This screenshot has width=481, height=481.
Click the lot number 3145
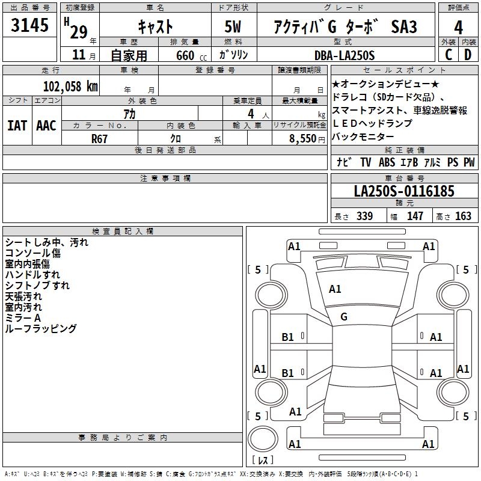pyautogui.click(x=29, y=25)
